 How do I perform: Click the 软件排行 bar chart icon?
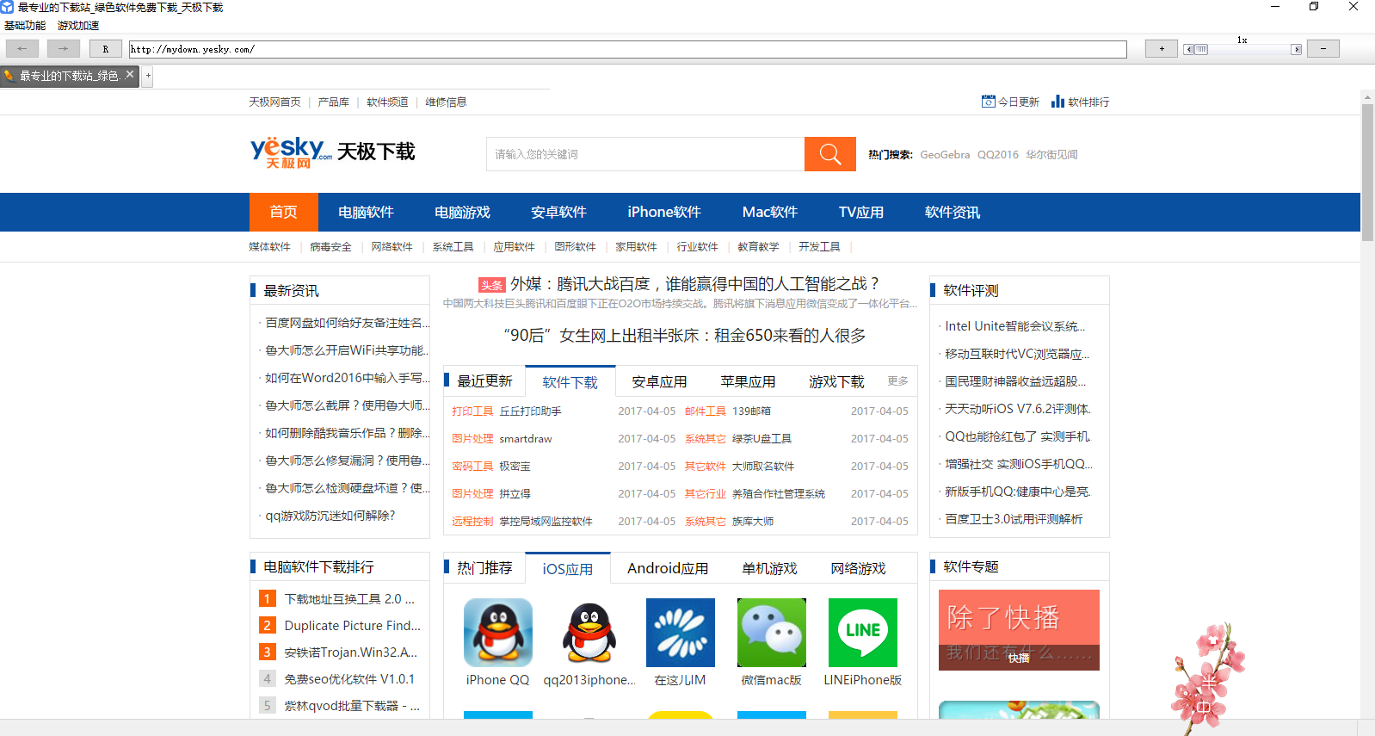[x=1057, y=102]
